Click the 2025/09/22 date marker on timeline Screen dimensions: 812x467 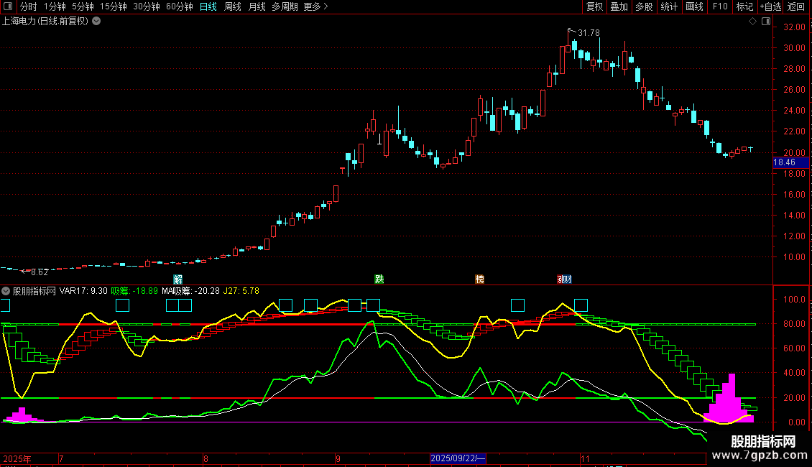pos(458,458)
